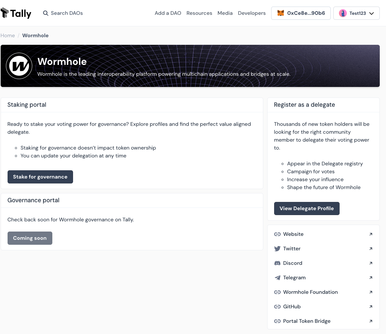Click 'You can update your delegation' bullet
This screenshot has height=334, width=386.
(73, 156)
